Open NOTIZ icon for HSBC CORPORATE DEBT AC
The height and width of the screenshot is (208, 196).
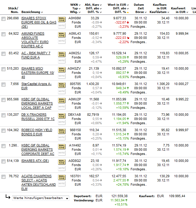(x=62, y=153)
